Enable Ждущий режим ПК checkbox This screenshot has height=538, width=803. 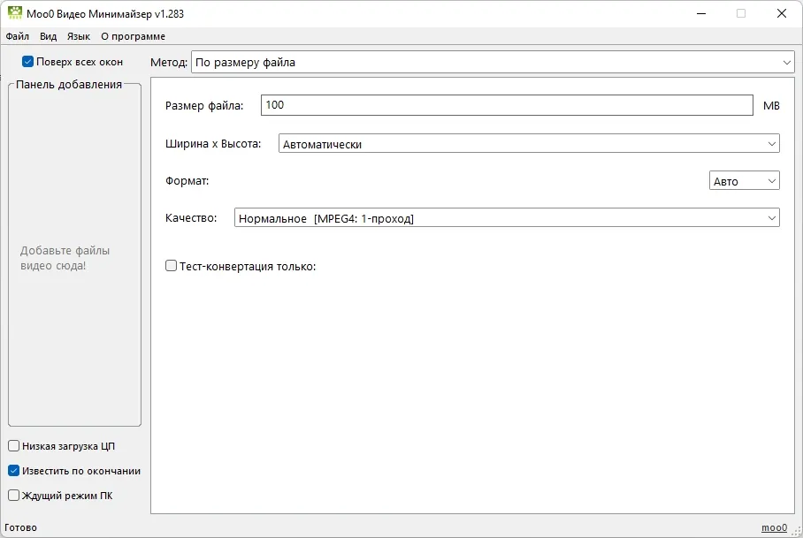[x=14, y=495]
